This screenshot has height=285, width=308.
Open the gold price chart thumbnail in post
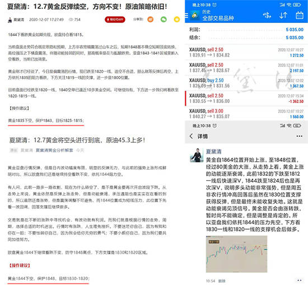pyautogui.click(x=236, y=254)
